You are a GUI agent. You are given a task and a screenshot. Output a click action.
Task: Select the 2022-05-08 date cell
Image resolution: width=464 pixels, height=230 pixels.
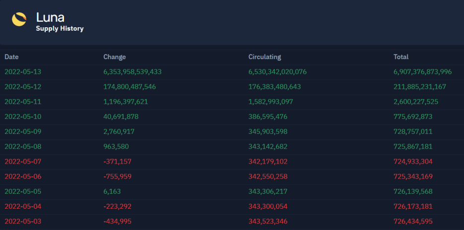click(x=23, y=147)
